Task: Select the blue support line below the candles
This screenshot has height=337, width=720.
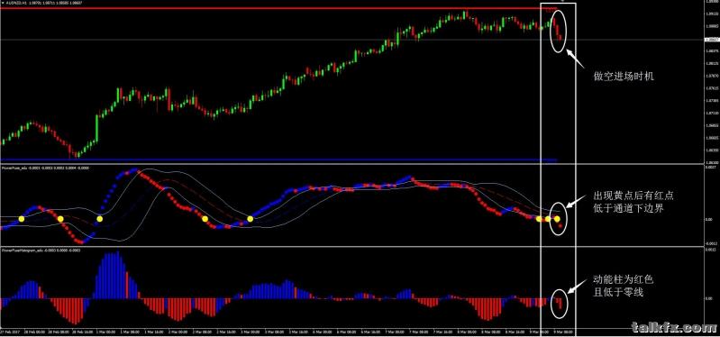Action: coord(278,160)
